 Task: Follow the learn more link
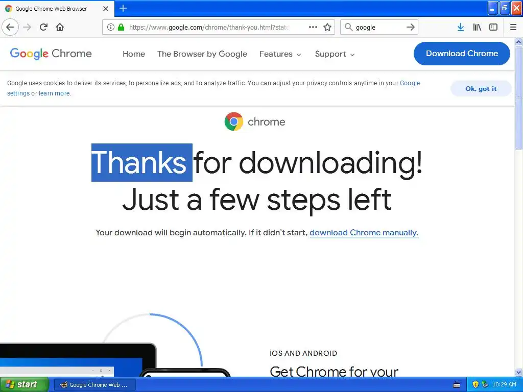(x=54, y=93)
